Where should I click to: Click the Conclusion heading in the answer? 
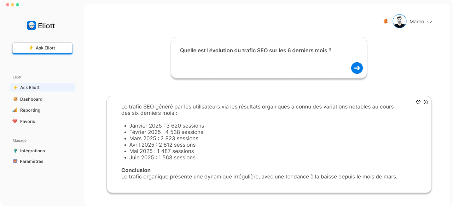(x=136, y=170)
